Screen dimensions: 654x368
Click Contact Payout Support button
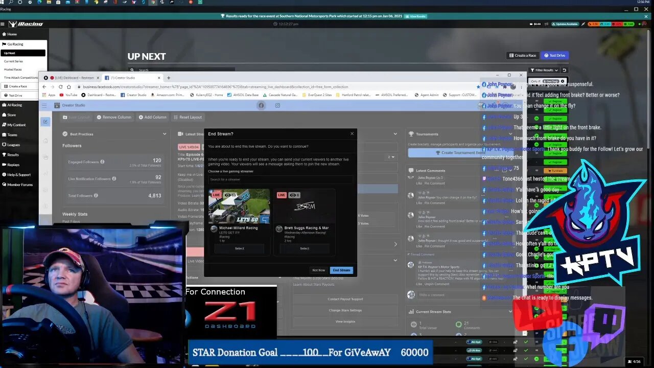tap(345, 299)
